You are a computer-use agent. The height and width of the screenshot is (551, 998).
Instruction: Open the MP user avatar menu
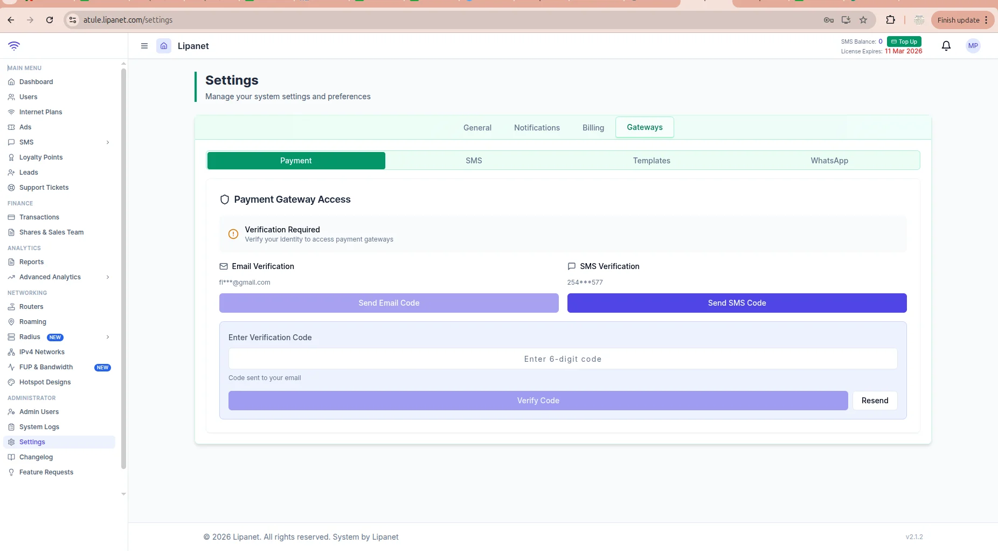(x=973, y=46)
